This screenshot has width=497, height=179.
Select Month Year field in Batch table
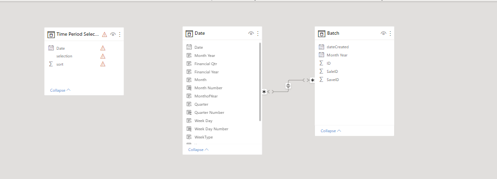337,55
